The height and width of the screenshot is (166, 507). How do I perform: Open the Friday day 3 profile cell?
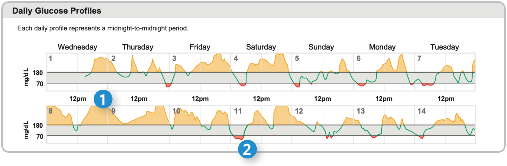point(200,72)
